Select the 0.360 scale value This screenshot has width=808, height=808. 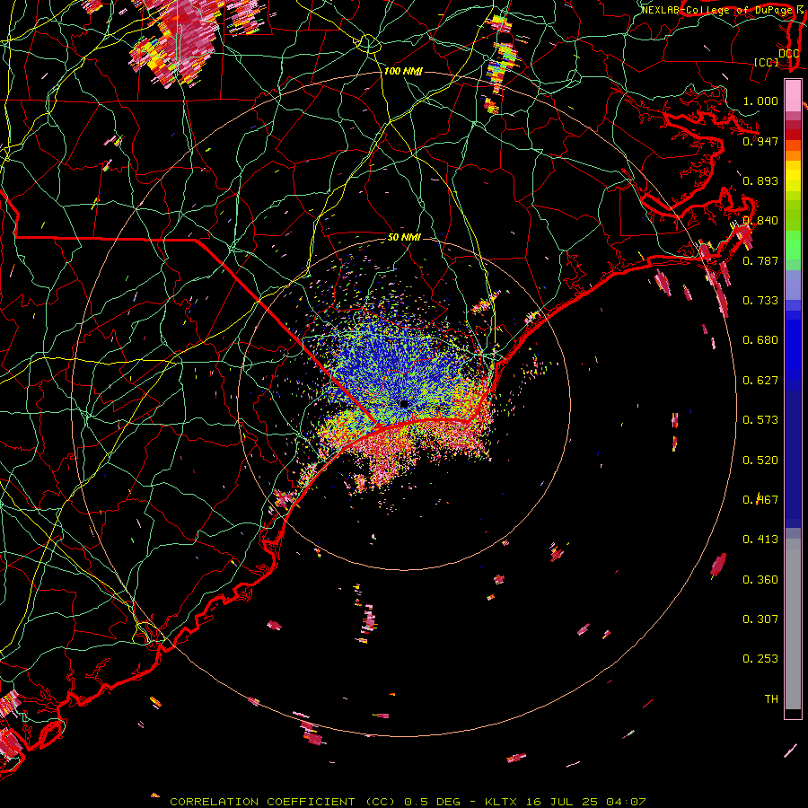click(760, 580)
